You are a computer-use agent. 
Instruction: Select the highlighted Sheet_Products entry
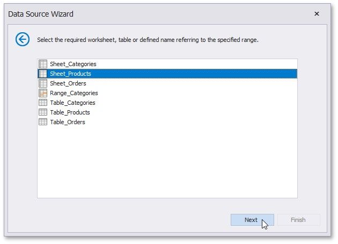pyautogui.click(x=70, y=74)
